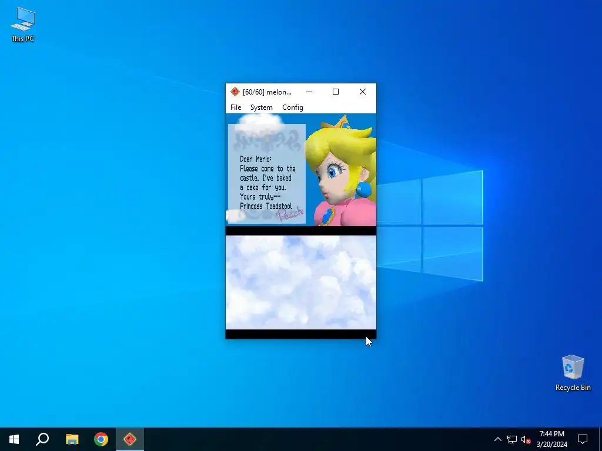Open the File menu in melonDS
This screenshot has height=451, width=602.
(x=236, y=107)
